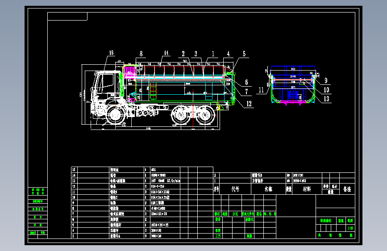
Task: Select the 备注 header cell
Action: 347,189
